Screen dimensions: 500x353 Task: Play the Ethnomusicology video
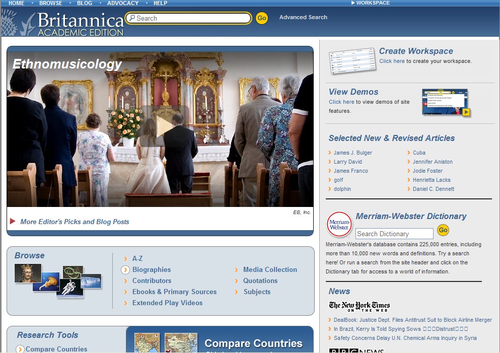(165, 126)
